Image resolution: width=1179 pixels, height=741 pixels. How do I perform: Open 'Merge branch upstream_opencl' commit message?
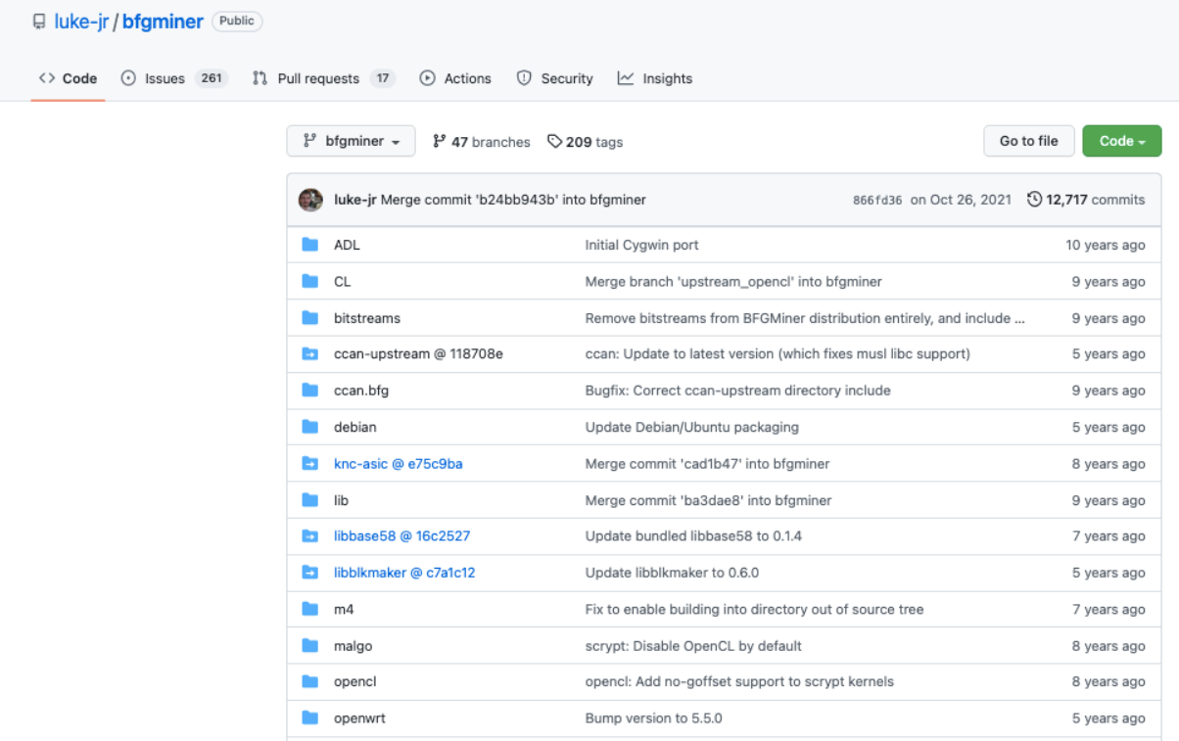click(733, 281)
